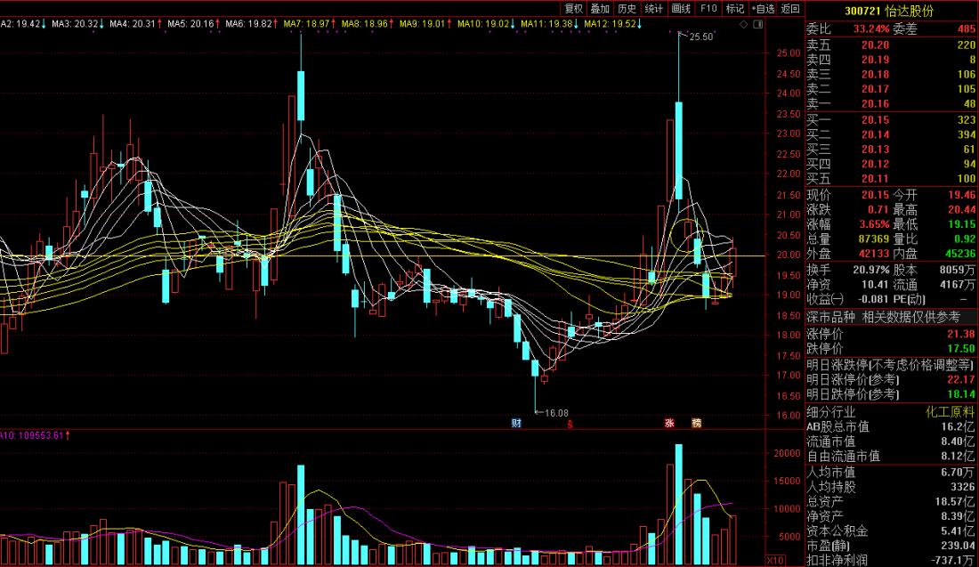Click the 16.08 low price annotation
This screenshot has width=979, height=567.
click(556, 413)
